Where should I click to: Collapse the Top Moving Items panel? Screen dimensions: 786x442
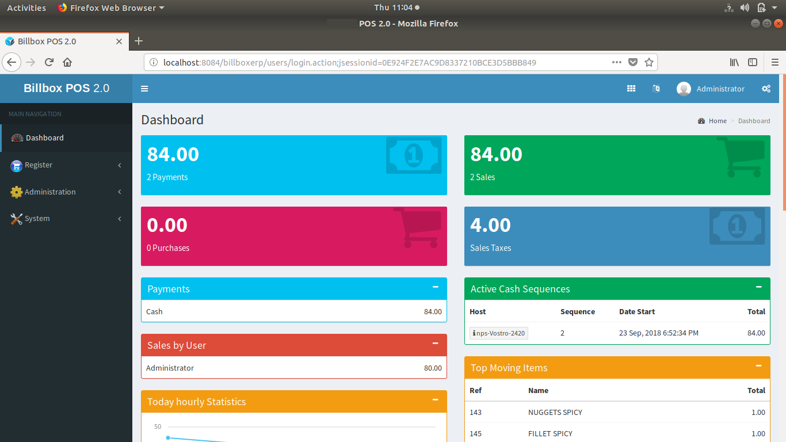pos(758,366)
